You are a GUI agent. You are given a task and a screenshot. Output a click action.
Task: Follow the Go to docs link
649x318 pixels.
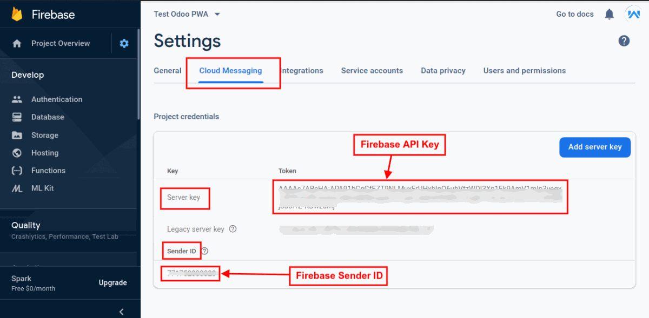[575, 14]
